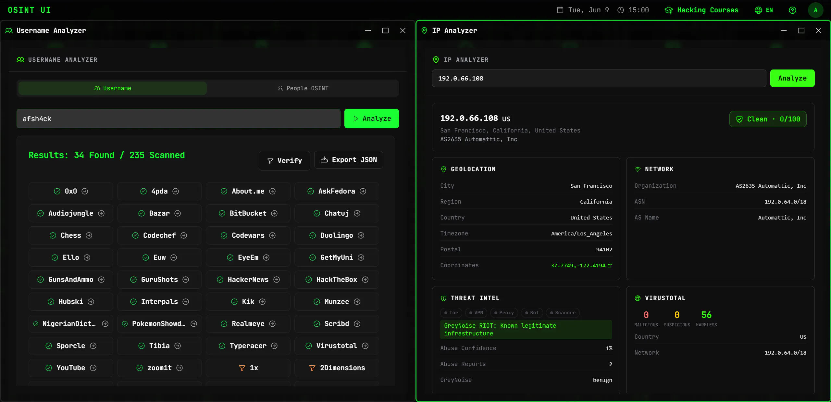Click the Clean 0/100 score badge
The height and width of the screenshot is (402, 831).
768,119
